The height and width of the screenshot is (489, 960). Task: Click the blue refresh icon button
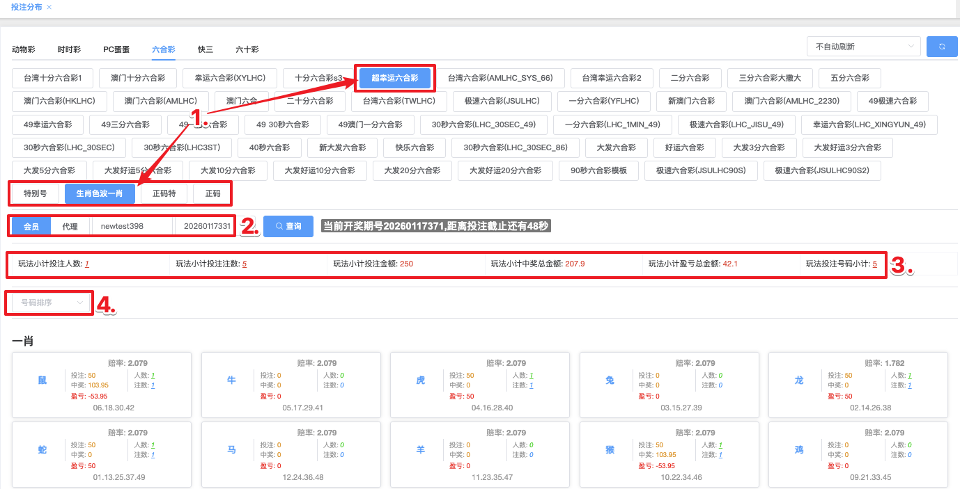942,47
